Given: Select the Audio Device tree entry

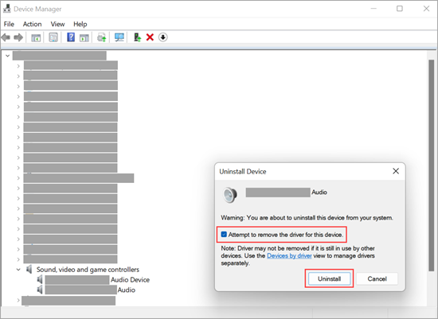Looking at the screenshot, I should [x=97, y=280].
